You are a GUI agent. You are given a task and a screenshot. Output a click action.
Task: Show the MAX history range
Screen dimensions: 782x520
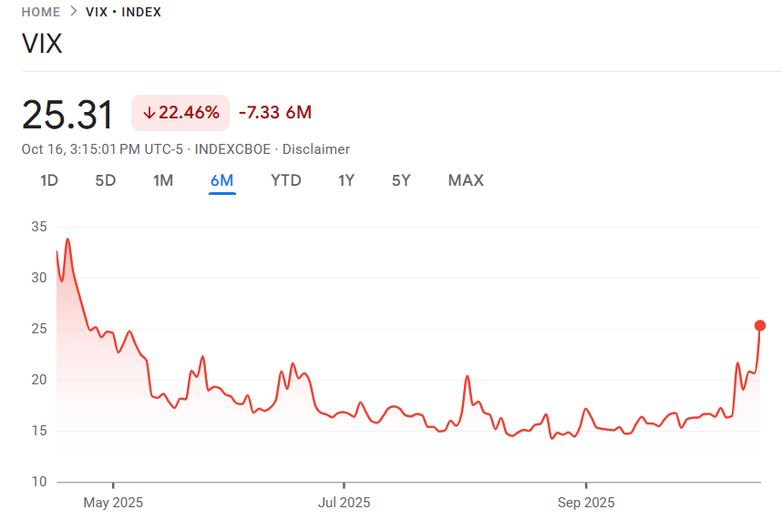(466, 180)
